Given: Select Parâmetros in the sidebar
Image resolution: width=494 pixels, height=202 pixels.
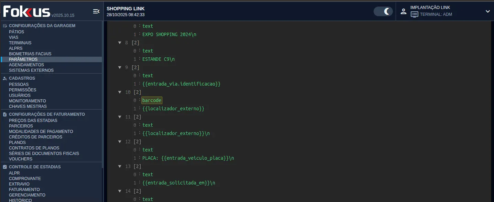Looking at the screenshot, I should tap(23, 59).
